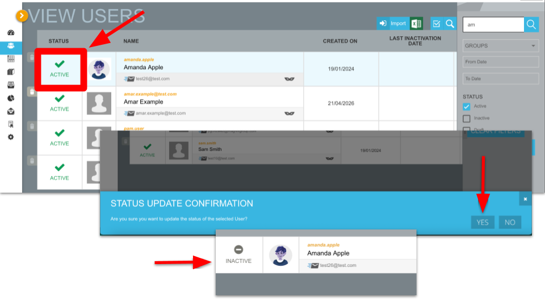This screenshot has height=306, width=545.
Task: Click Amanda Apple's avatar in inactive preview
Action: 280,255
